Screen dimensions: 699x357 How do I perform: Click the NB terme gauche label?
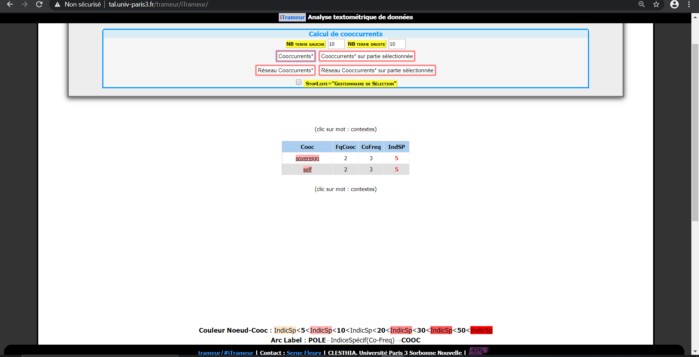(305, 44)
